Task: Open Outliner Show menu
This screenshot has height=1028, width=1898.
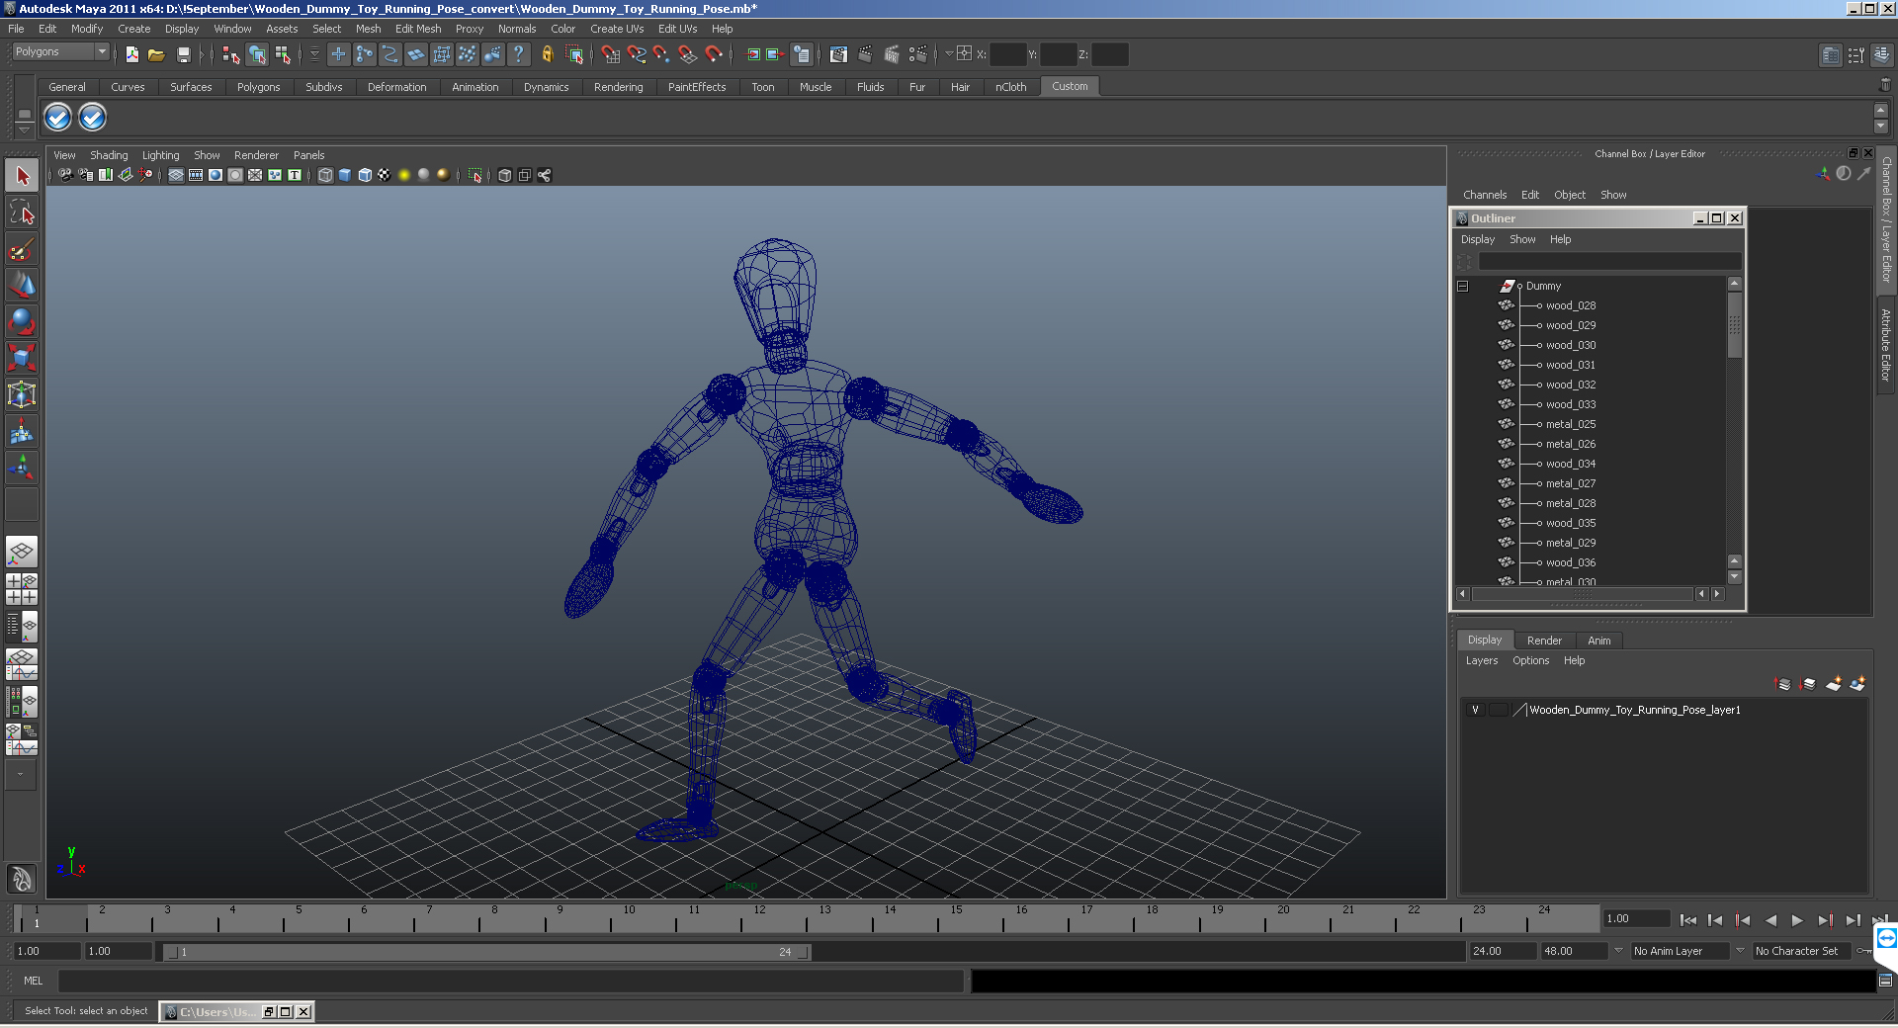Action: [1522, 239]
